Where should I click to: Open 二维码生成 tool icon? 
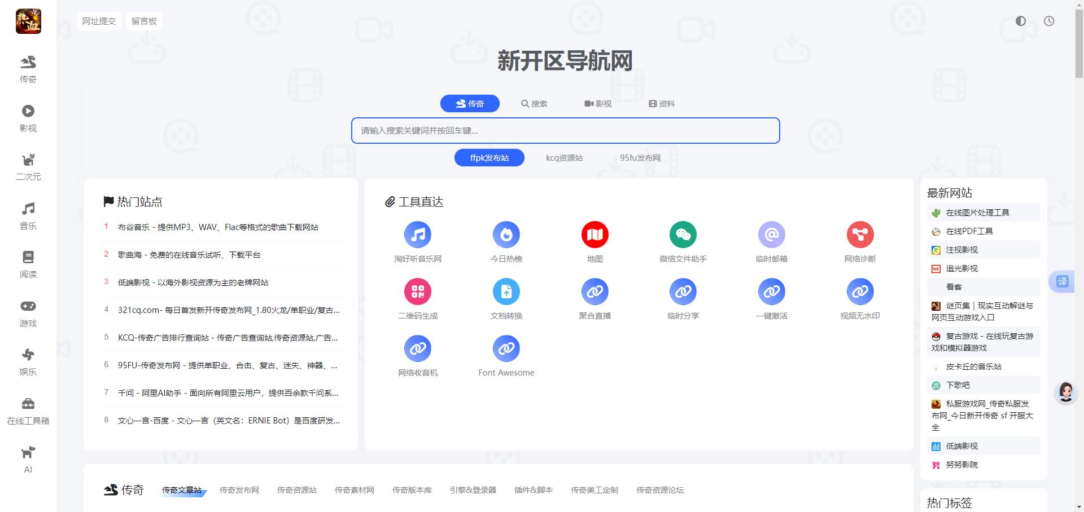[x=418, y=292]
